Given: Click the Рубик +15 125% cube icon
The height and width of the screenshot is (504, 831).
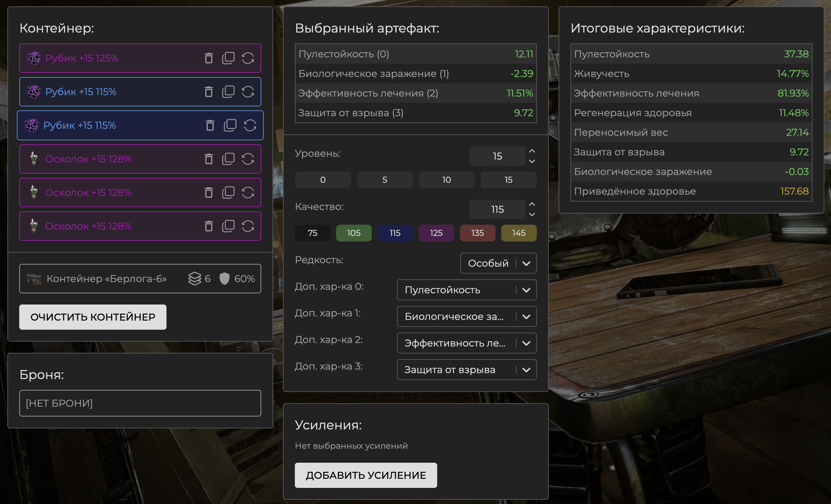Looking at the screenshot, I should coord(34,58).
